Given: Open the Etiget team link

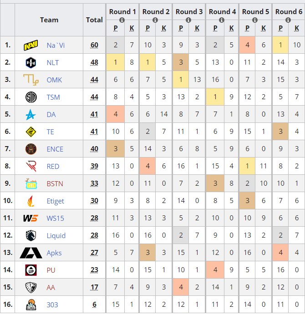Looking at the screenshot, I should coord(55,201).
